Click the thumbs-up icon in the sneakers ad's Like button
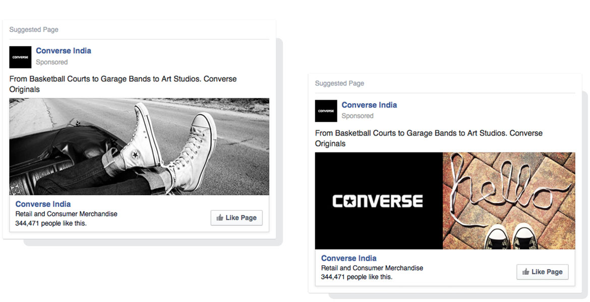 (x=220, y=218)
